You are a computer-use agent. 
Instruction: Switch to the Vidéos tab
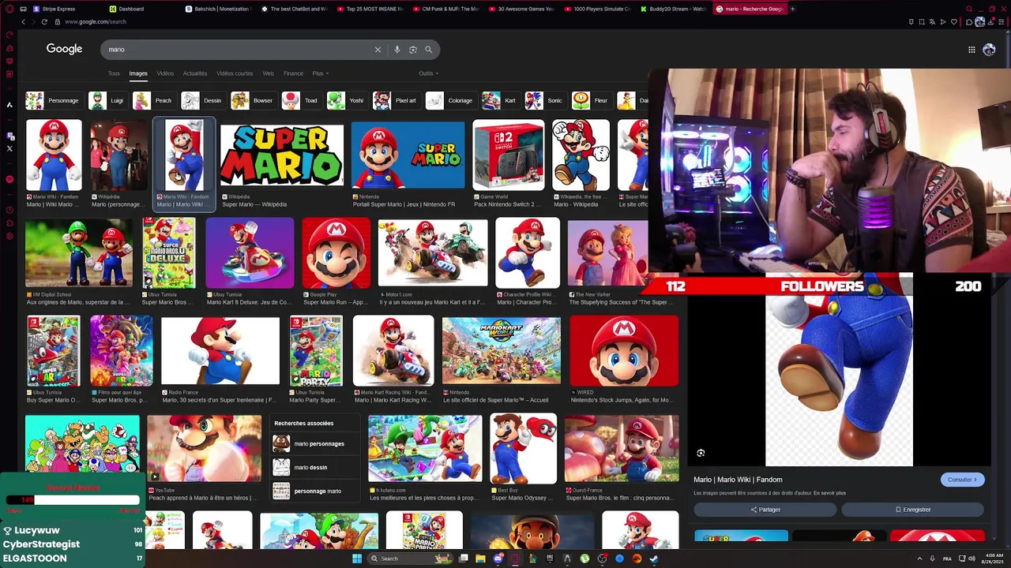pos(165,73)
